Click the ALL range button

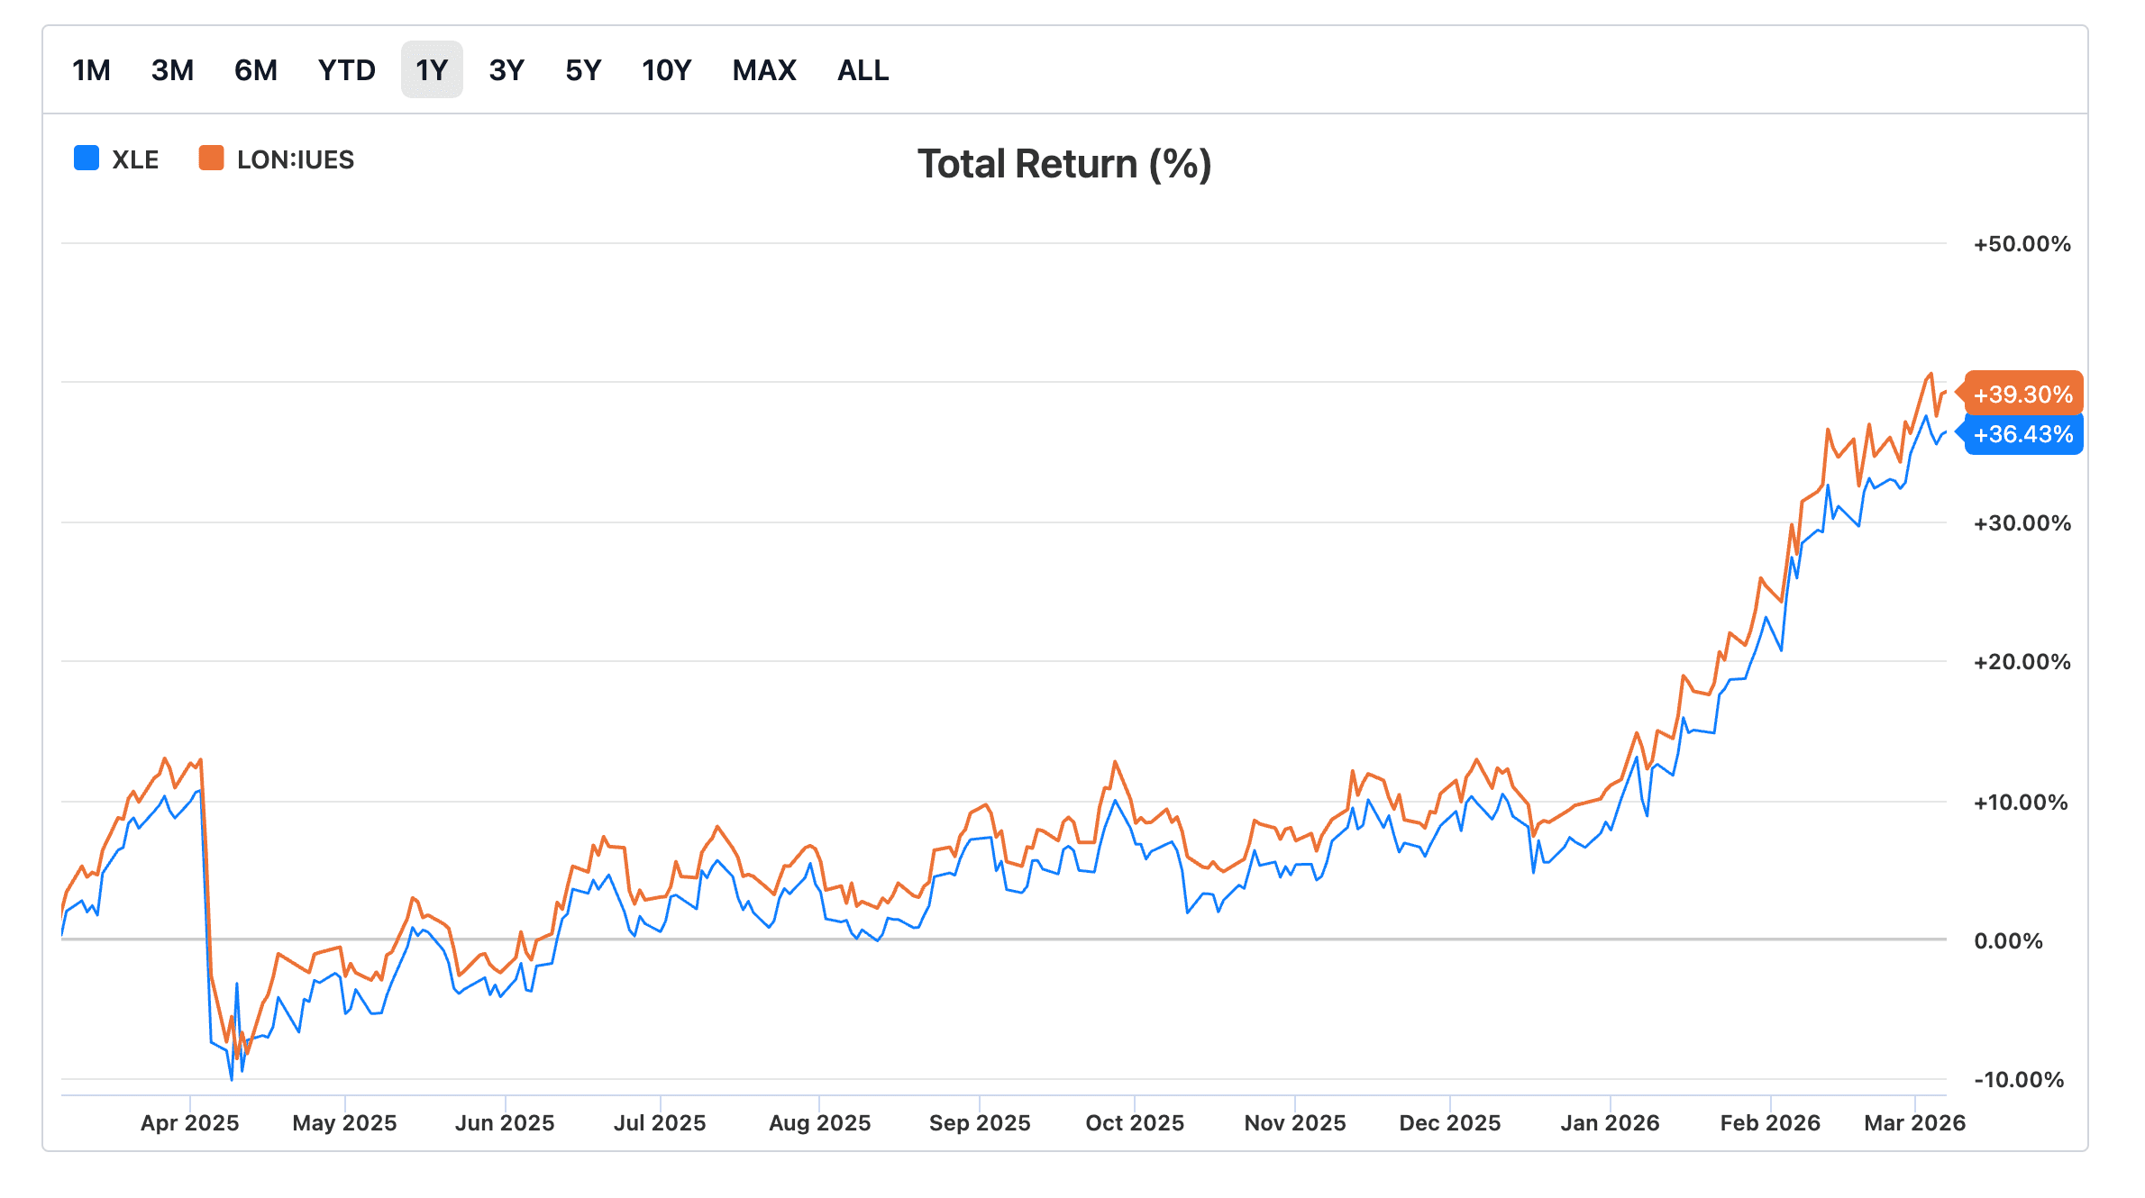863,70
